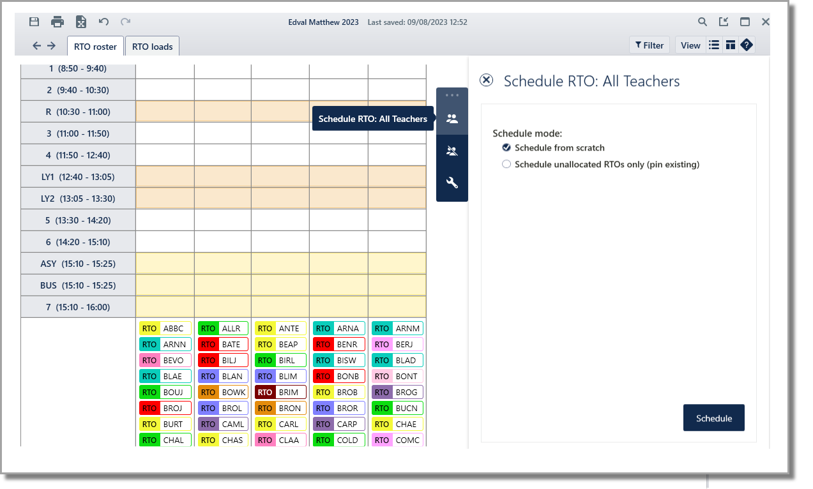This screenshot has width=813, height=489.
Task: Open the wrench tools icon
Action: point(452,183)
